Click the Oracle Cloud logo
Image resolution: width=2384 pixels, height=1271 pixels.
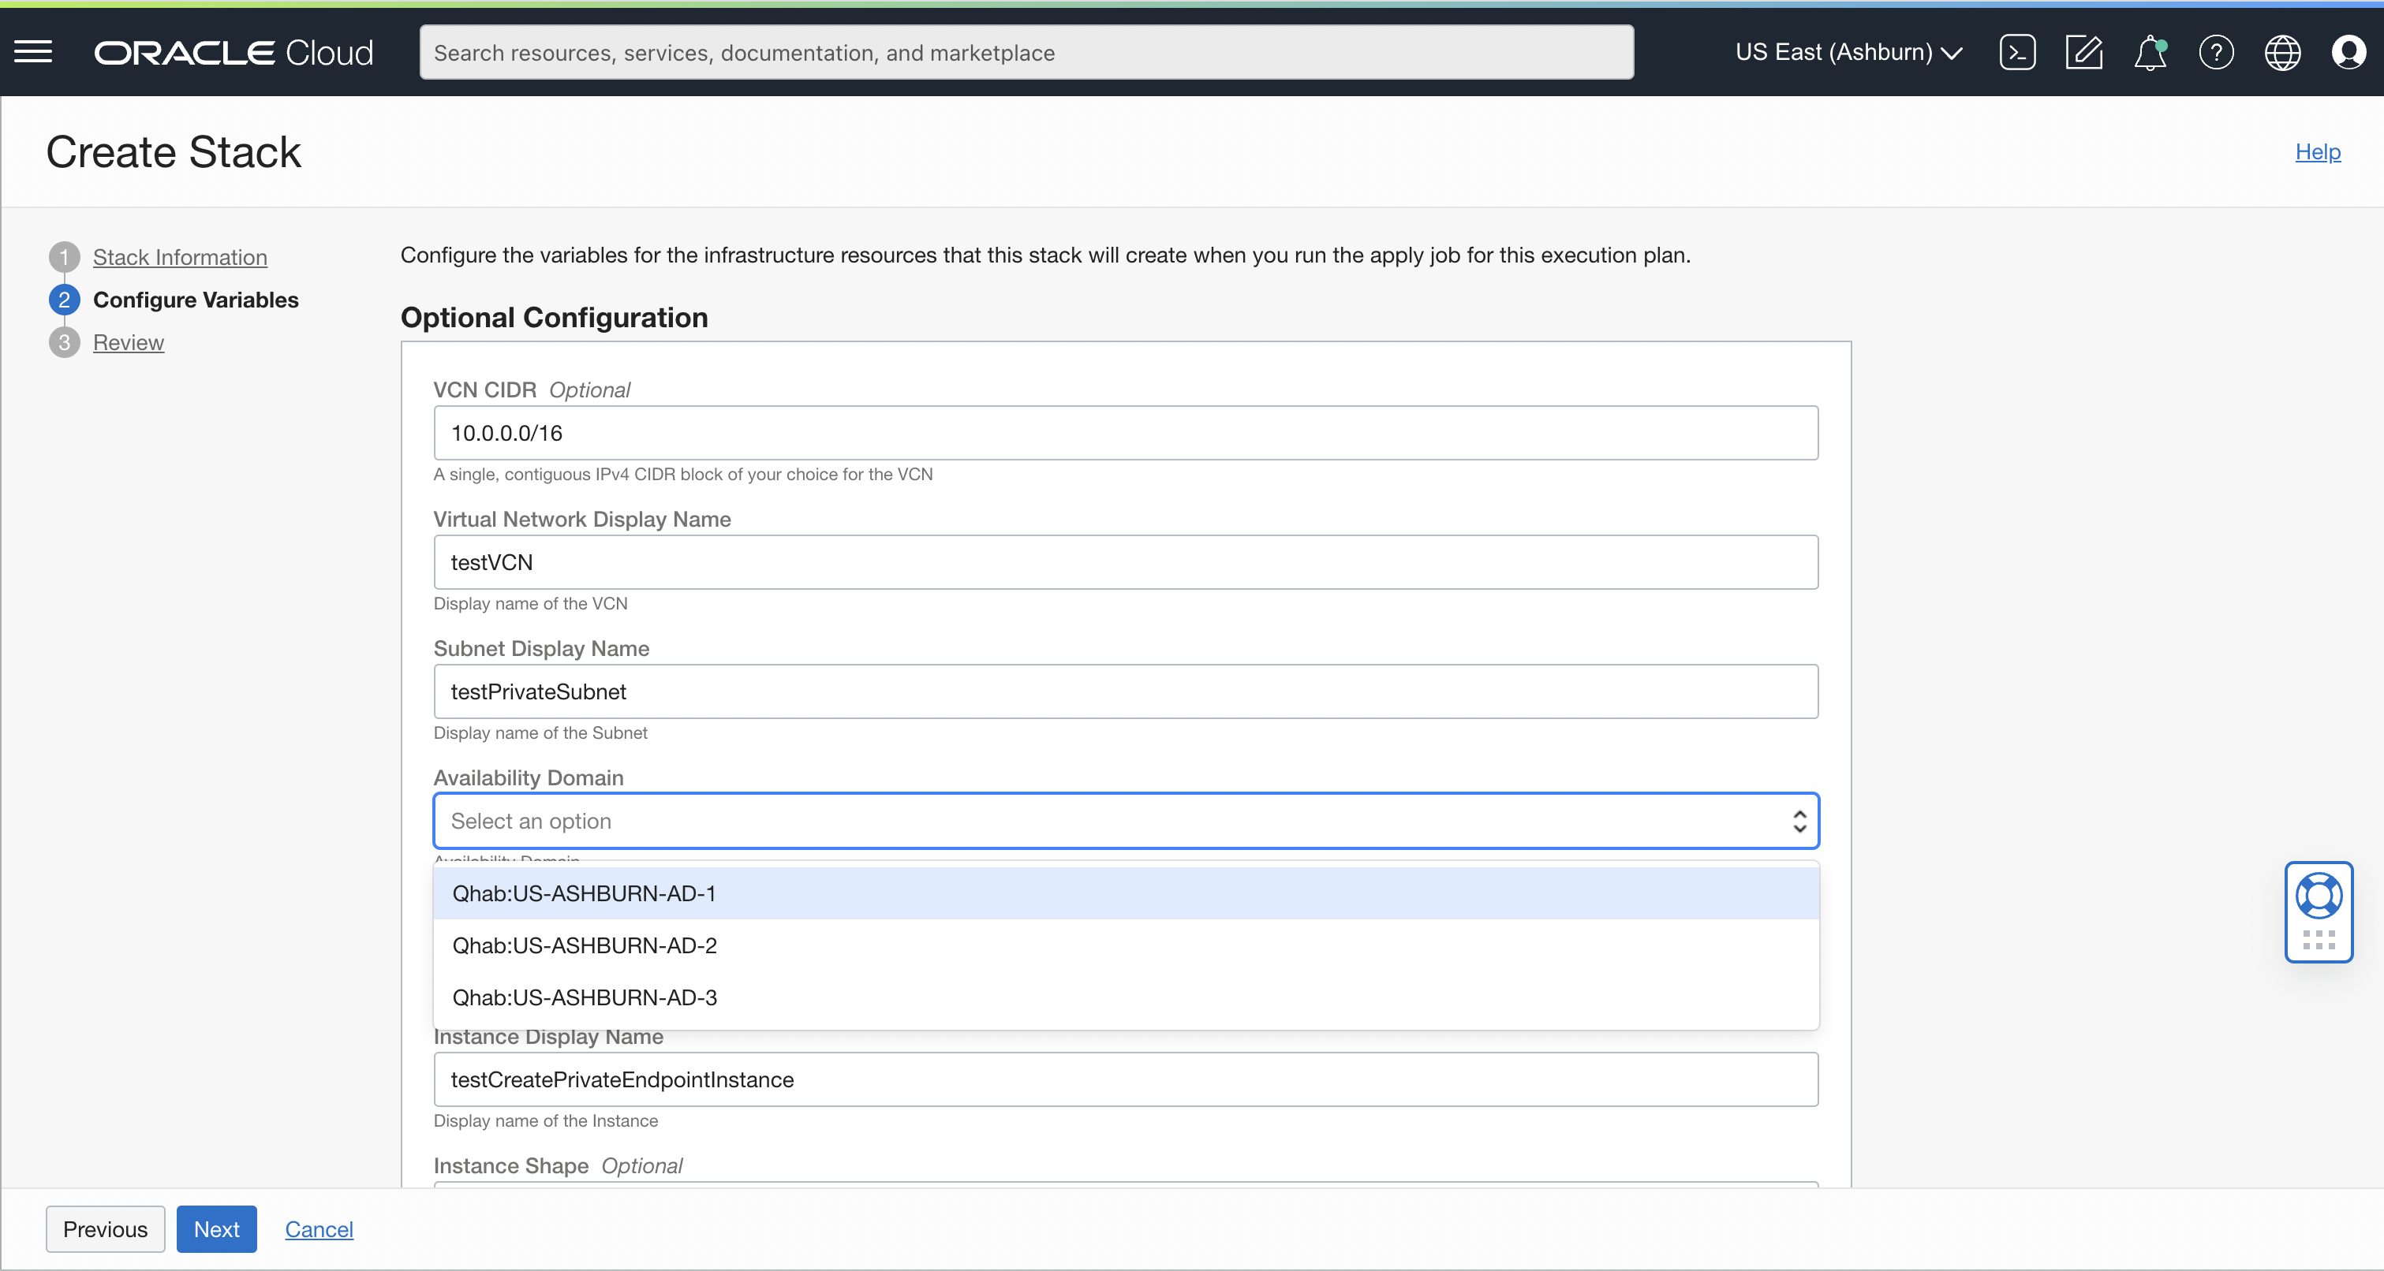pyautogui.click(x=234, y=52)
